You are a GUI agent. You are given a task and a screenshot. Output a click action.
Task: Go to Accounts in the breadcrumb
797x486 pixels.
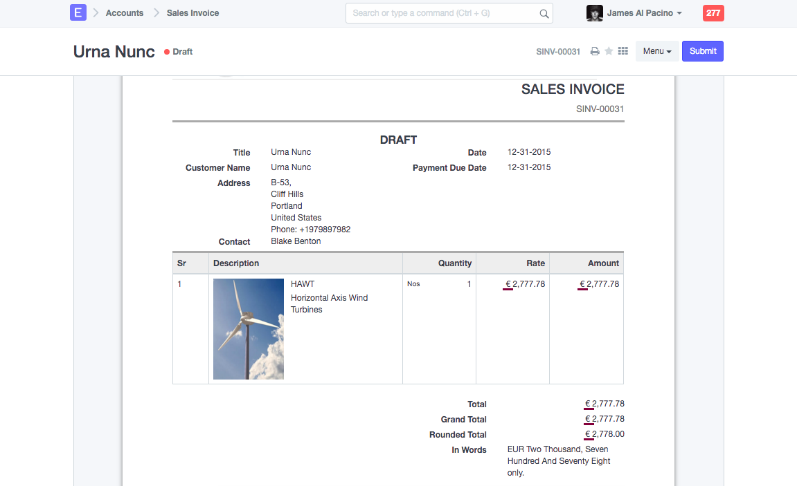coord(125,13)
